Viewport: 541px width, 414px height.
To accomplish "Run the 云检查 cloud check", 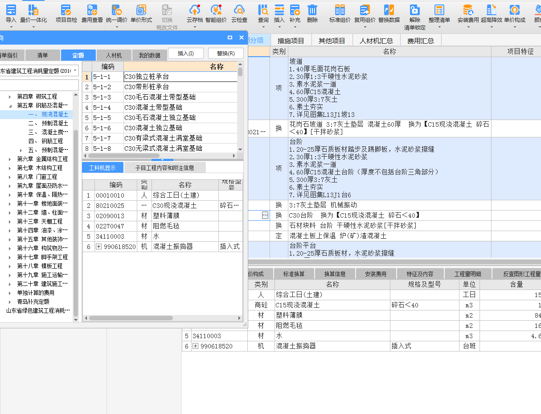I will coord(239,13).
